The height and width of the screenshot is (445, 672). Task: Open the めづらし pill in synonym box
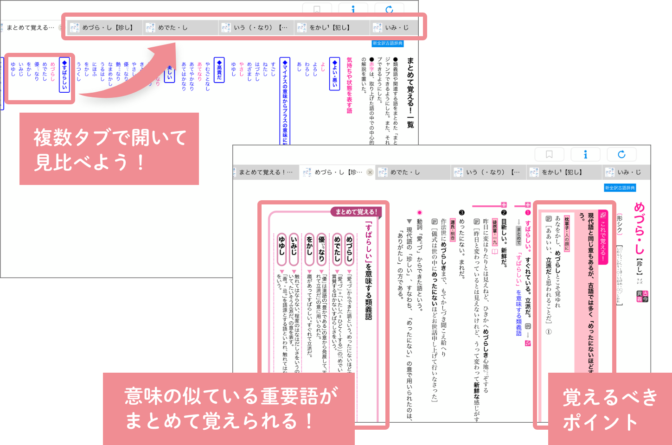(350, 249)
